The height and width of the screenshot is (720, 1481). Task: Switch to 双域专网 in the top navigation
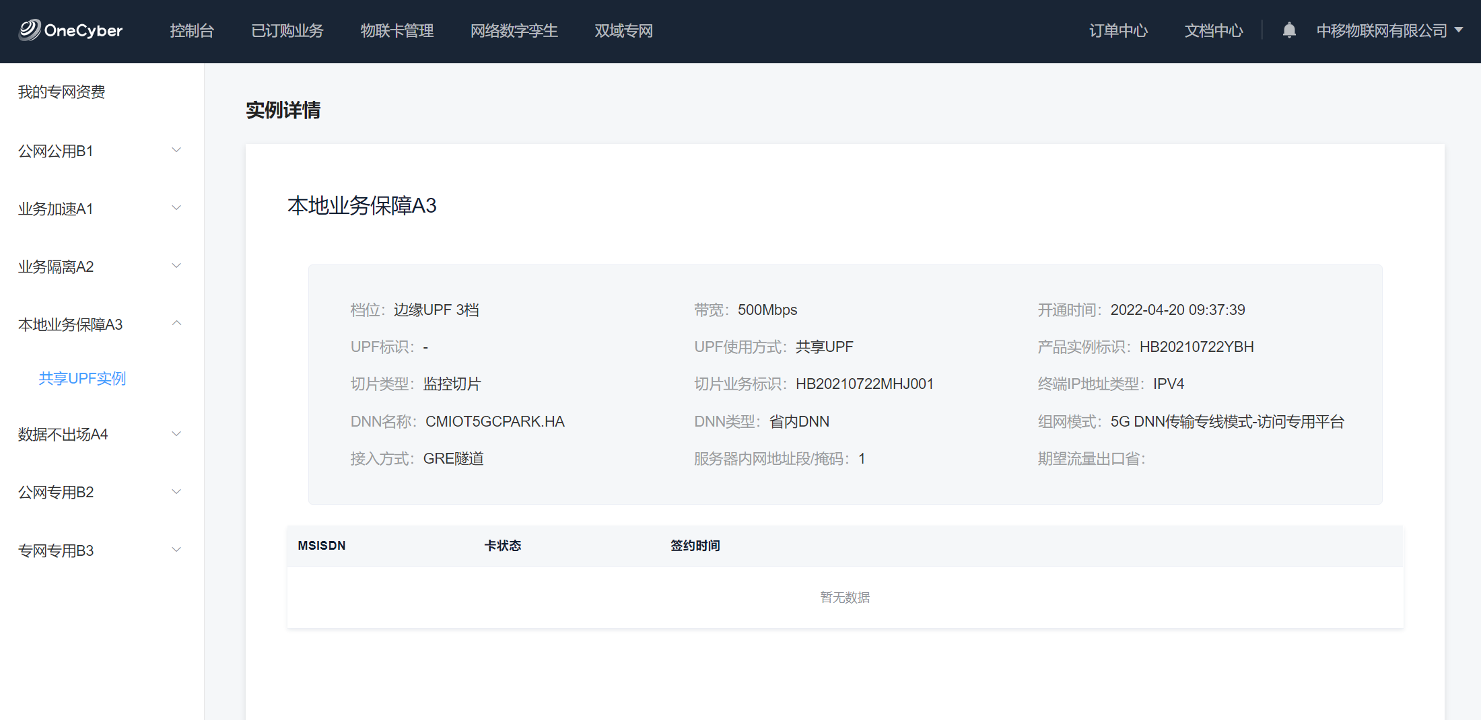623,30
